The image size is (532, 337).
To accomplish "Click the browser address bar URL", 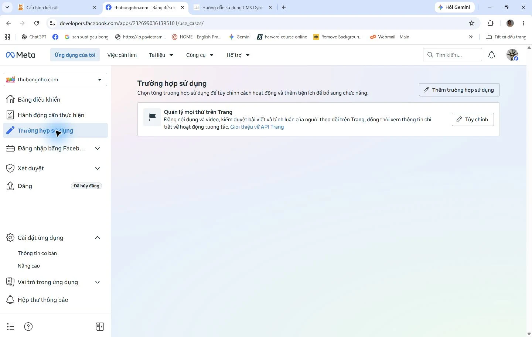I will [132, 23].
